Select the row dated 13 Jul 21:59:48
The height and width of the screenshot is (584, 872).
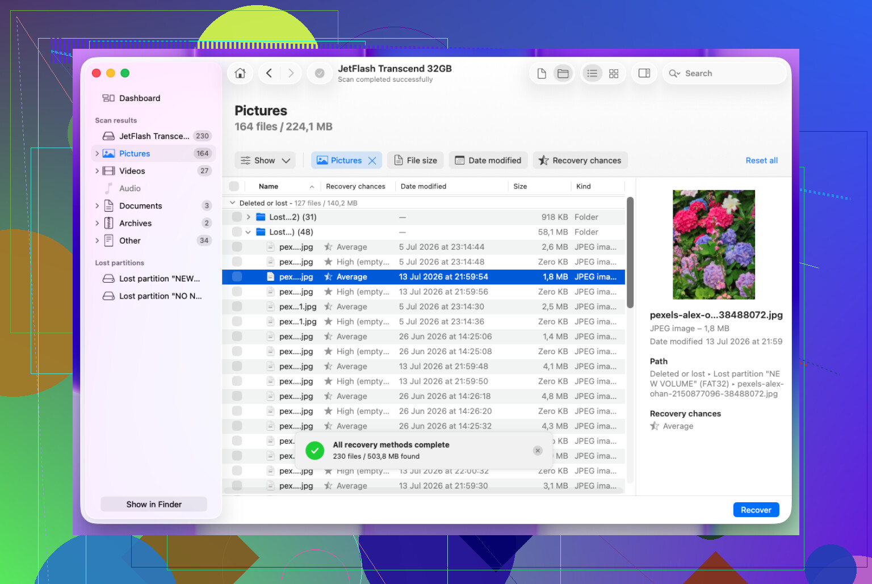[x=424, y=366]
